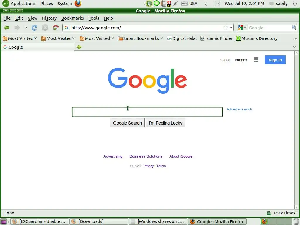Open the Bookmarks menu
This screenshot has width=300, height=225.
[x=73, y=18]
